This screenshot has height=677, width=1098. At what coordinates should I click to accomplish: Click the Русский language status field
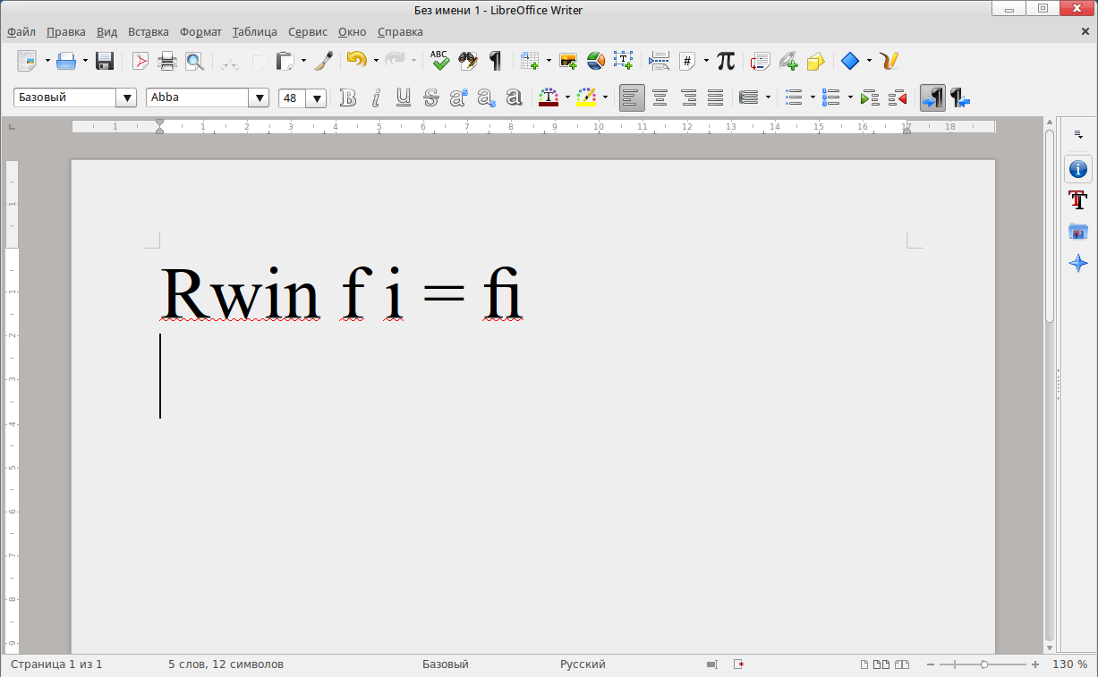583,664
